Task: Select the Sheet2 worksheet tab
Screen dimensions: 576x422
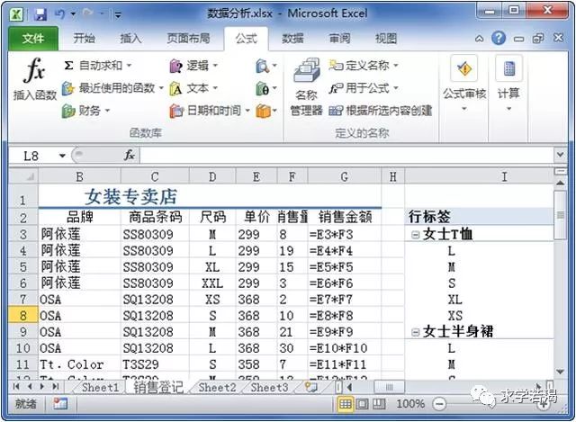Action: coord(217,387)
